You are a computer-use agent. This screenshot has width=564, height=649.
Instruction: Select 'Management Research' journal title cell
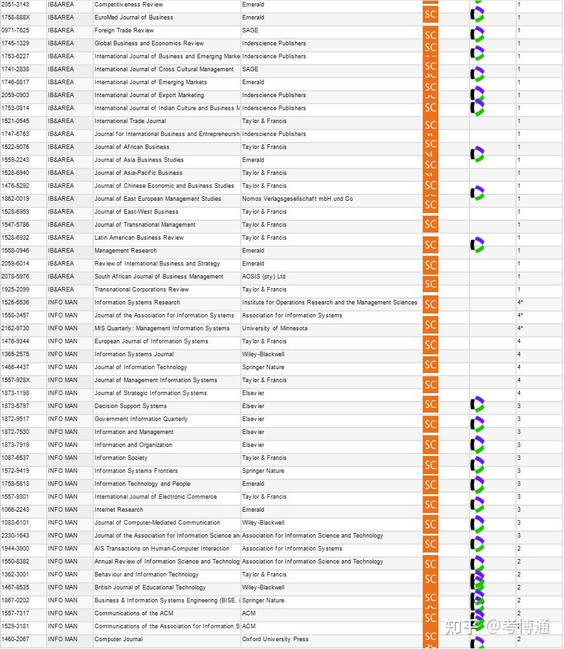126,251
